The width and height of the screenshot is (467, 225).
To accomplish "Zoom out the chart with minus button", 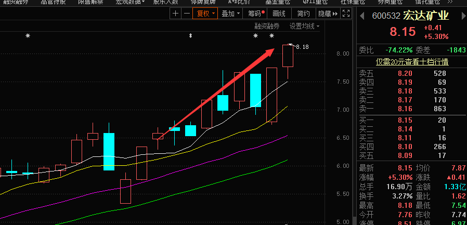I will pyautogui.click(x=187, y=14).
